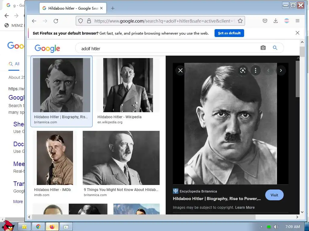Open the Angry Birds start button

click(x=8, y=226)
